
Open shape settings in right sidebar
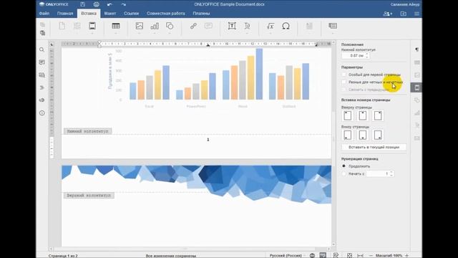tap(416, 100)
